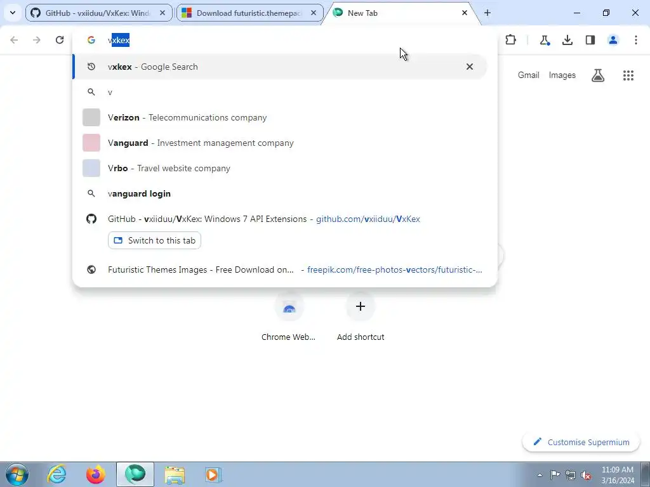
Task: Close the New Tab tab
Action: [x=464, y=13]
